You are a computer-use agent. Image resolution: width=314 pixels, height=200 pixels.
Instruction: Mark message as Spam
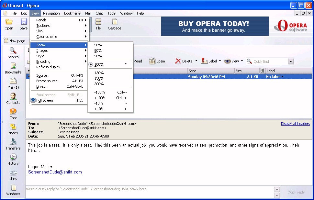[x=157, y=61]
